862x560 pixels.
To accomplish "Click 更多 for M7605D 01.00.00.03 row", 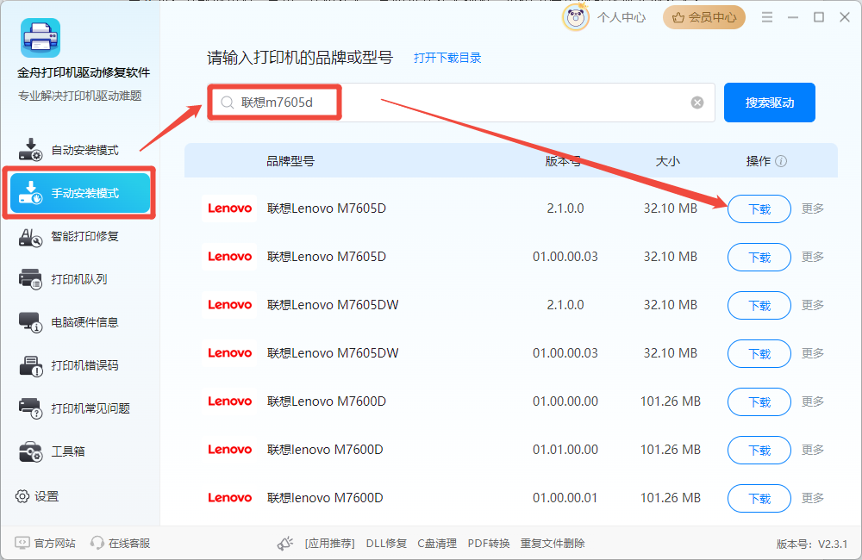I will click(x=813, y=257).
